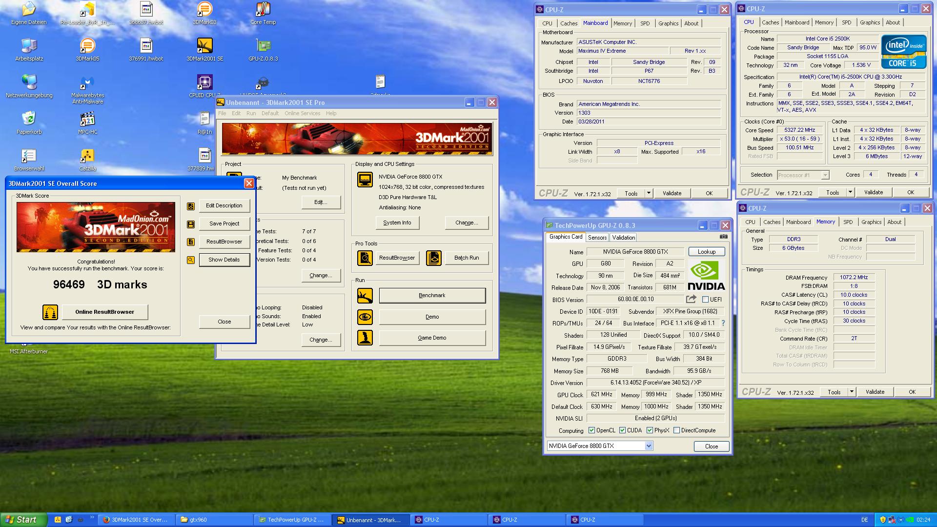
Task: Click the display Change... button in 3DMark2001
Action: coord(467,223)
